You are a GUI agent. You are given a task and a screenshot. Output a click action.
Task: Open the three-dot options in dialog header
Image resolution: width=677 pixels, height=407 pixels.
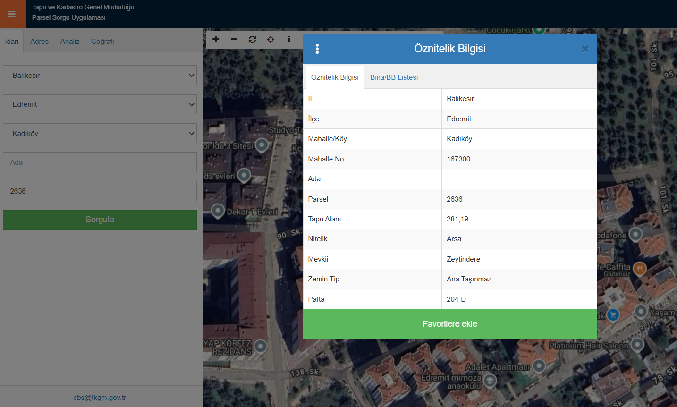point(317,49)
